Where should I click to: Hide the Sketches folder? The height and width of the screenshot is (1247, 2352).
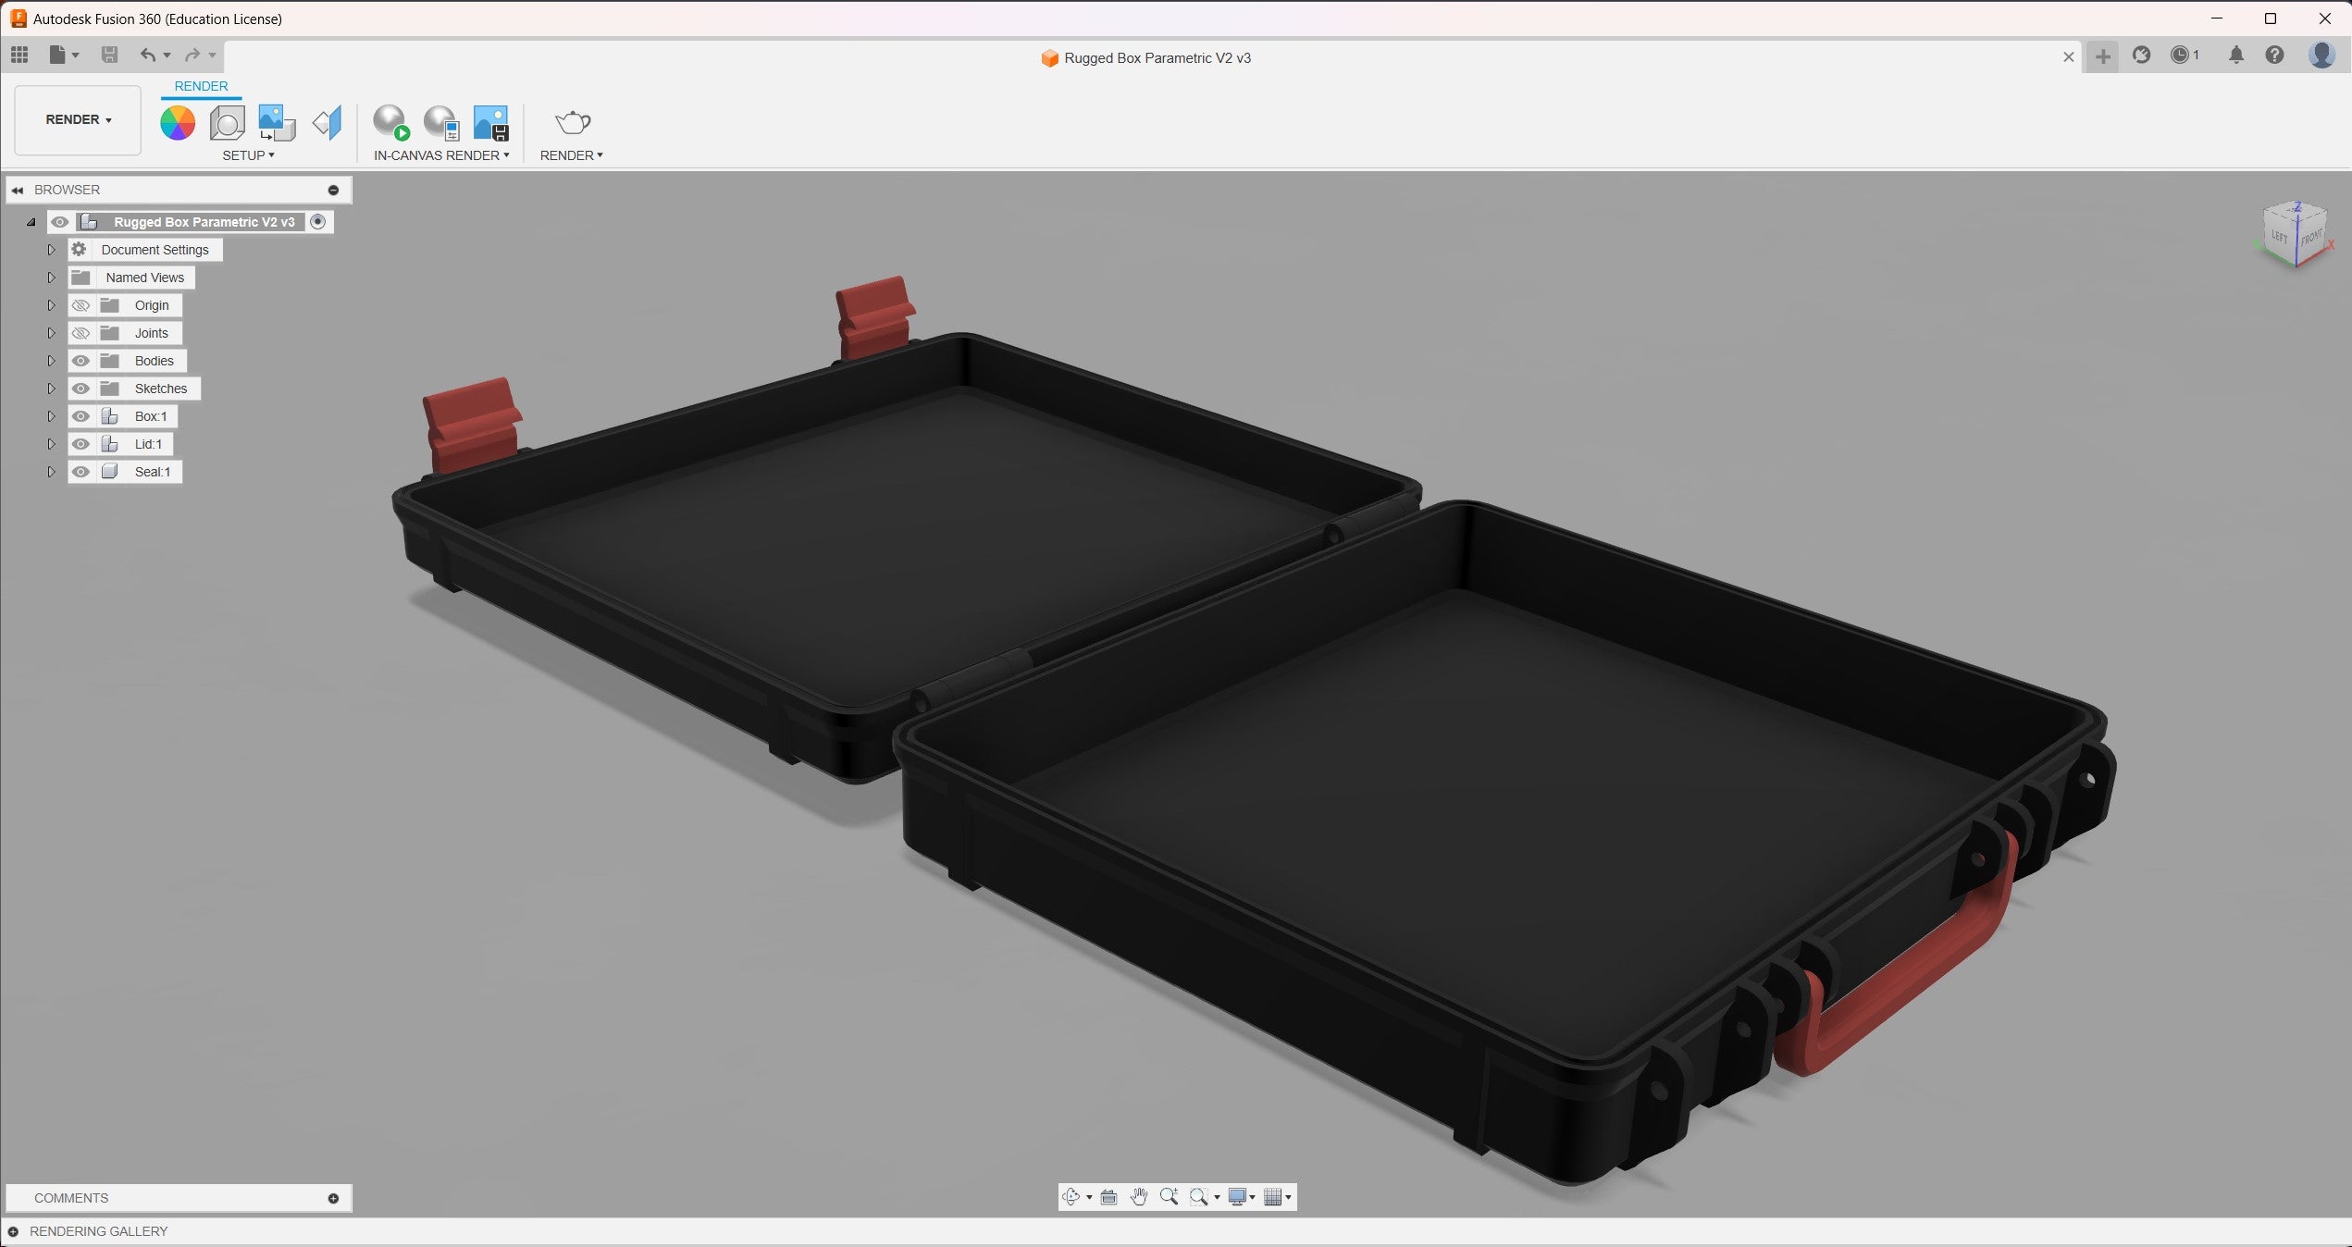pos(80,389)
